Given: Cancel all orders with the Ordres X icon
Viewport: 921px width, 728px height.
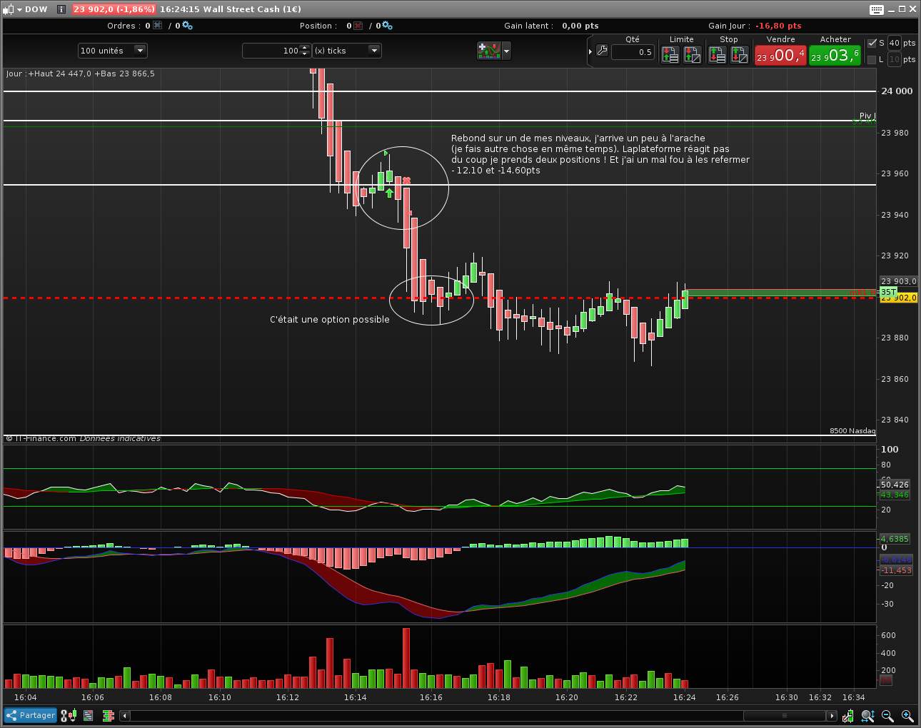Looking at the screenshot, I should [x=157, y=26].
